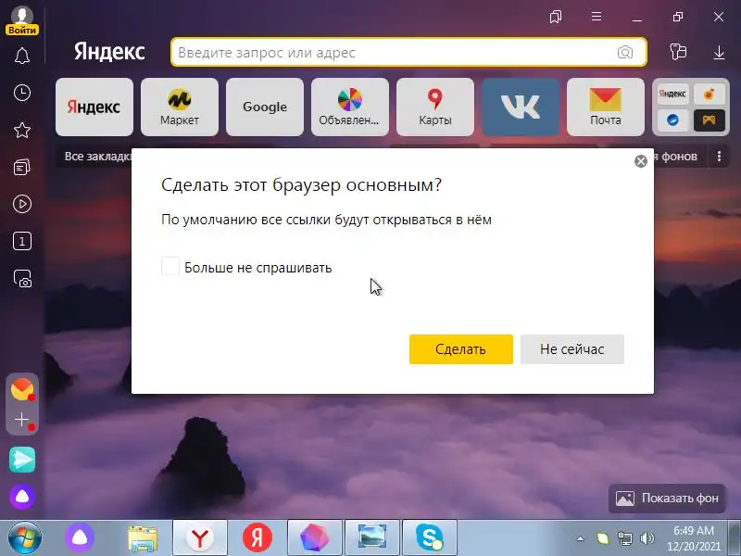Image resolution: width=741 pixels, height=556 pixels.
Task: Click the screenshot capture icon in the sidebar
Action: coord(21,279)
